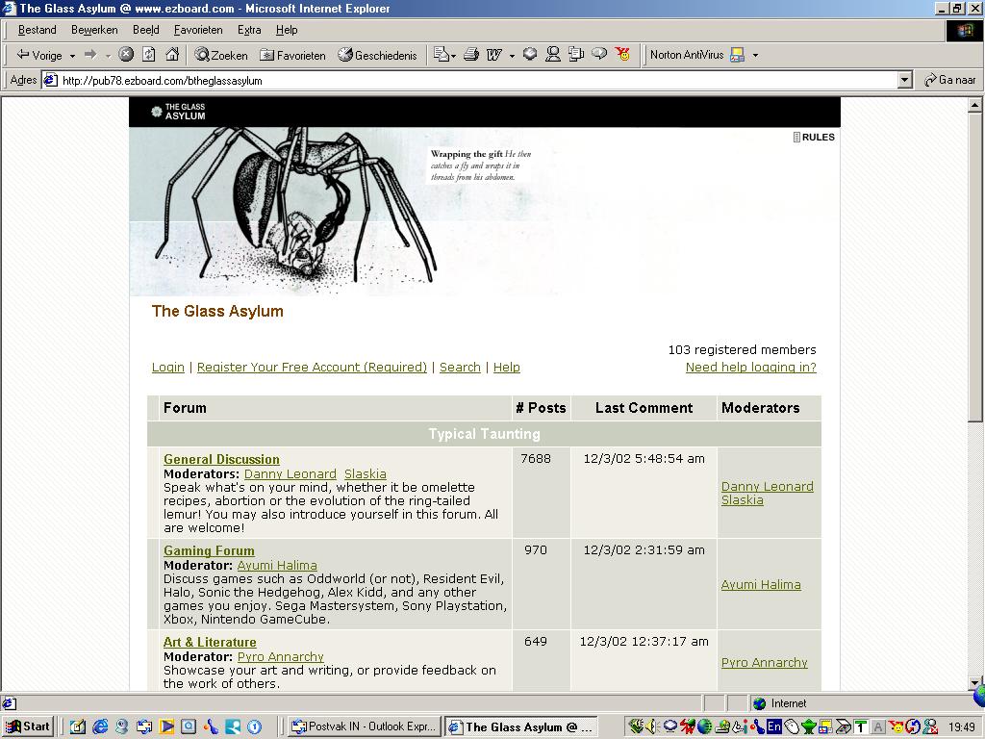Expand the Vorige back history dropdown
Screen dimensions: 985x739
(72, 56)
